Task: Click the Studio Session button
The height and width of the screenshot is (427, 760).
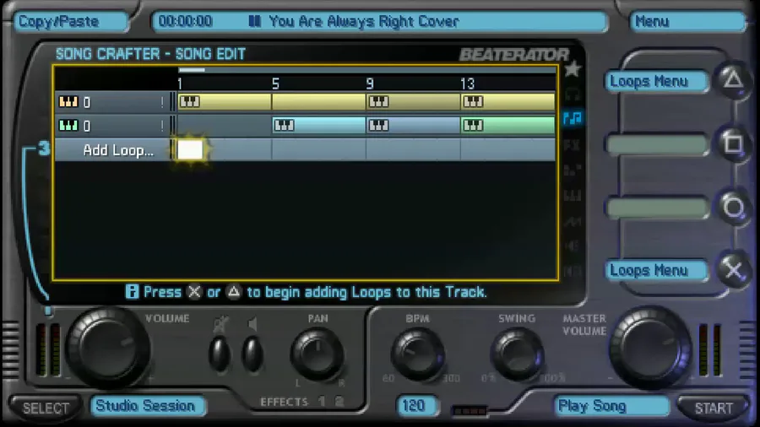Action: (x=147, y=405)
